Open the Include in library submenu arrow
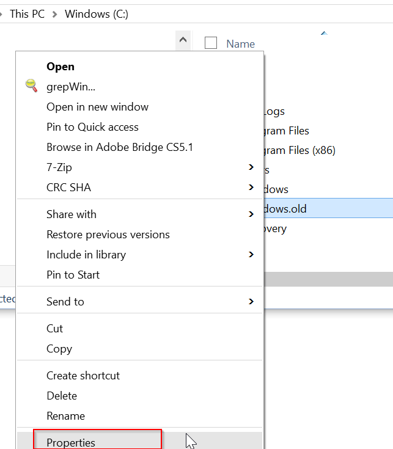Image resolution: width=393 pixels, height=449 pixels. pos(251,255)
